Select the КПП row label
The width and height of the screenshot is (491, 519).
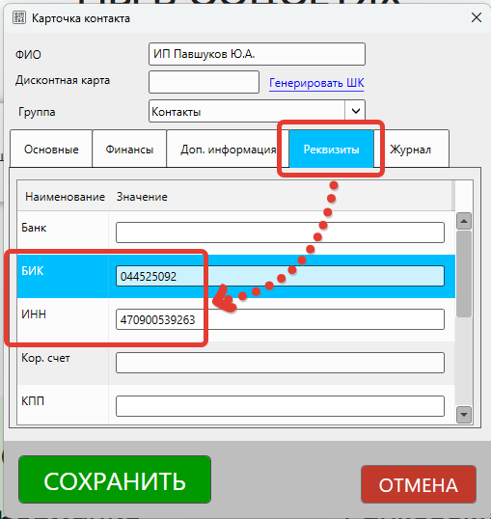coord(33,401)
